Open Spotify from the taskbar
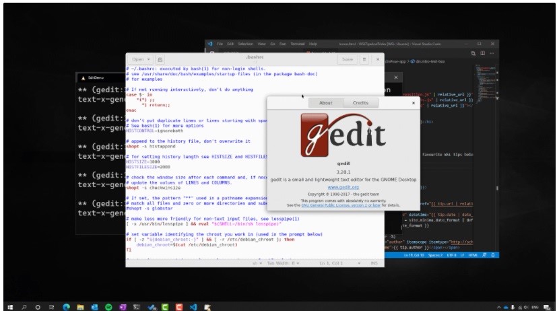The height and width of the screenshot is (311, 557). (108, 306)
